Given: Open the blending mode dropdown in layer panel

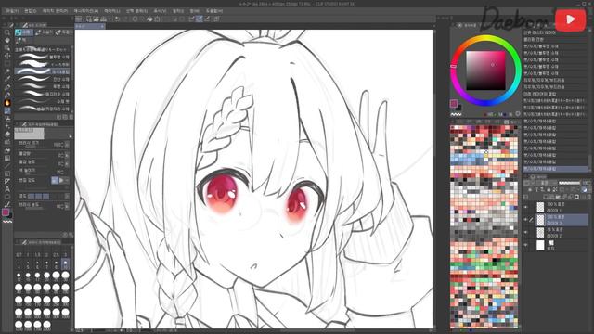Looking at the screenshot, I should 543,183.
